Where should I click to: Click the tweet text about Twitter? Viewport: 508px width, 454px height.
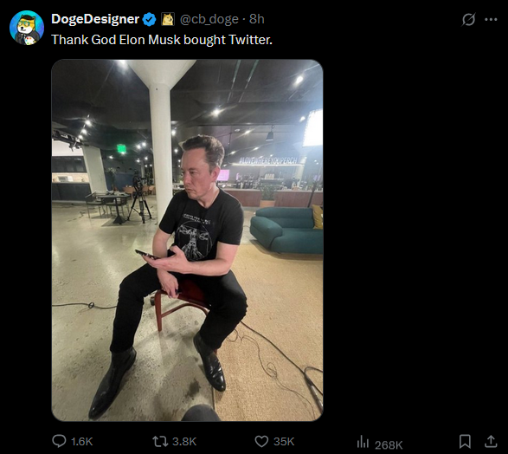pos(162,40)
